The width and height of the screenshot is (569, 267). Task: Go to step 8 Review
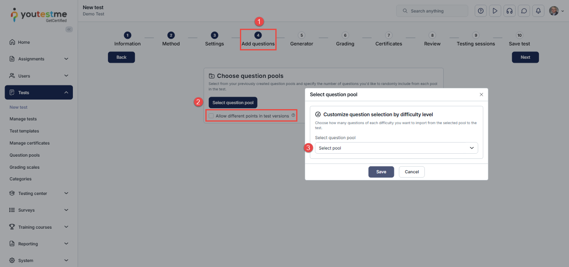click(432, 39)
